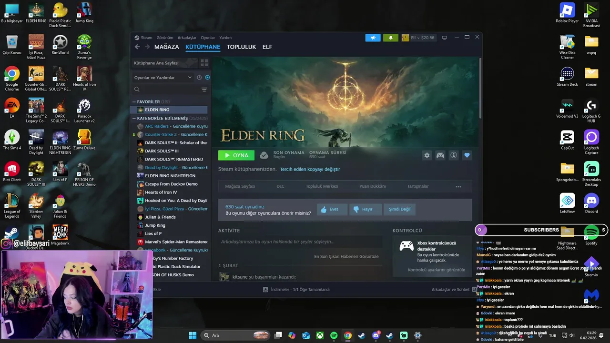Click the Spotify icon in taskbar
The height and width of the screenshot is (343, 610).
[x=334, y=335]
